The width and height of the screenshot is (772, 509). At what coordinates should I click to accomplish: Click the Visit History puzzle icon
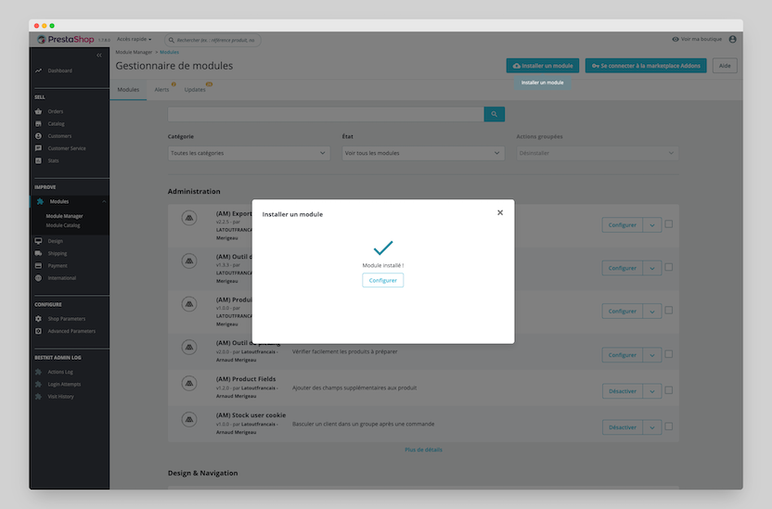pyautogui.click(x=38, y=397)
